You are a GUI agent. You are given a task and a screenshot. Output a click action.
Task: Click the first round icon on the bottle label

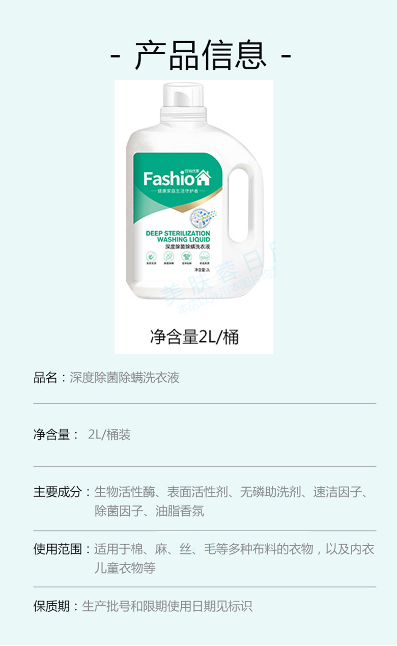pos(151,256)
